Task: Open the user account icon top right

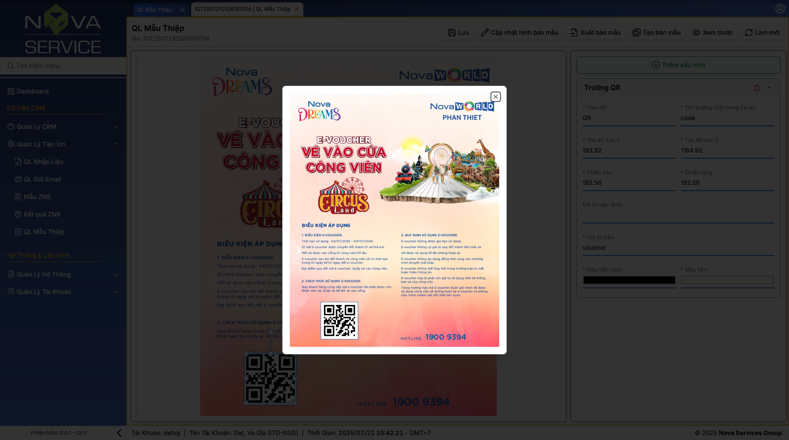Action: 780,8
